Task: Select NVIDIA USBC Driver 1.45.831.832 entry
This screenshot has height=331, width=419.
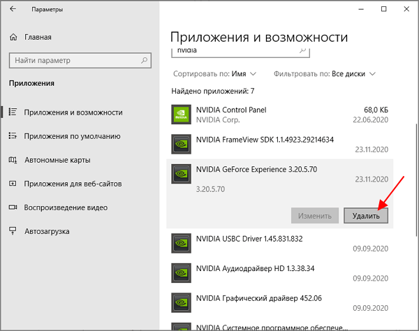Action: click(280, 244)
